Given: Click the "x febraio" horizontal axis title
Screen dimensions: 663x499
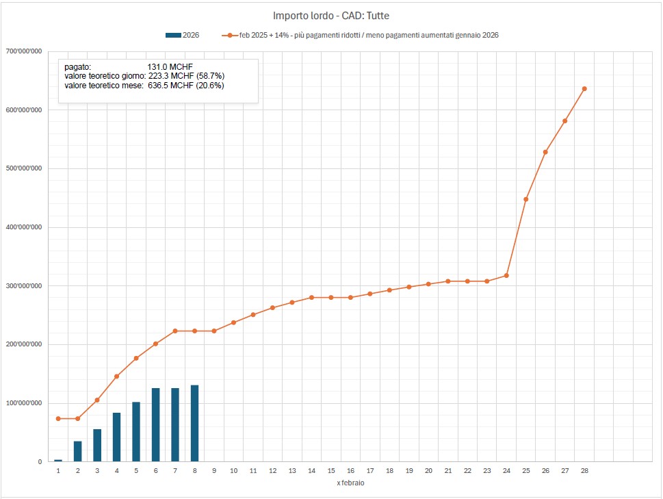Looking at the screenshot, I should (x=350, y=483).
